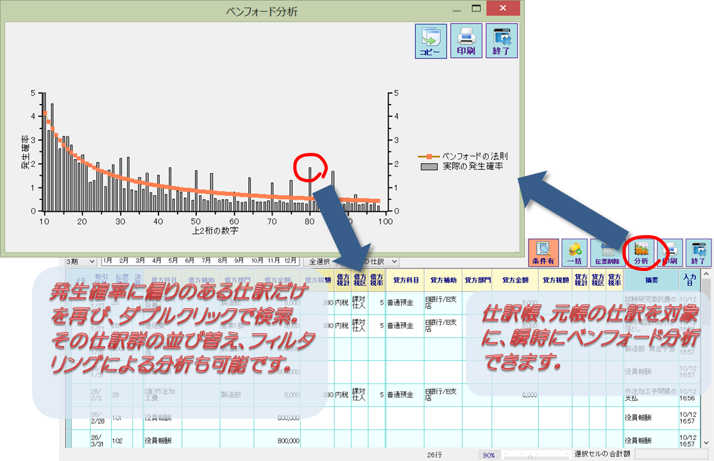This screenshot has width=714, height=461.
Task: Select 役員報酬 debit account in row 102
Action: 163,440
